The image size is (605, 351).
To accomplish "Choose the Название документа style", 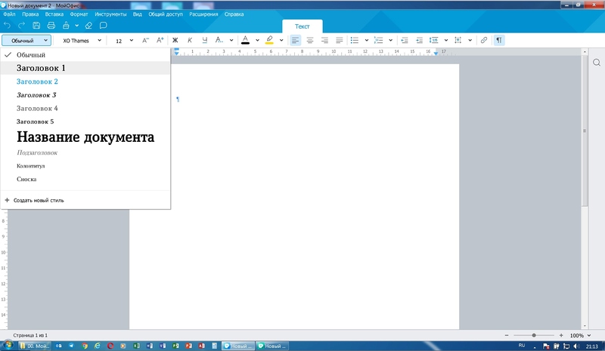I will [x=85, y=137].
